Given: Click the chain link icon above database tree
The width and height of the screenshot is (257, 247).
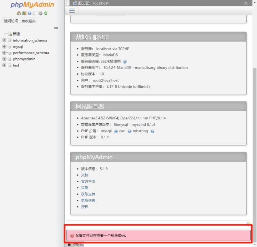Looking at the screenshot, I should pyautogui.click(x=56, y=28).
